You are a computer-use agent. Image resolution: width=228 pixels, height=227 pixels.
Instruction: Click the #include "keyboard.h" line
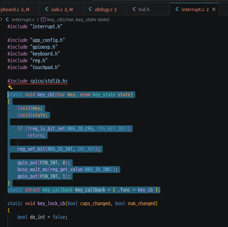pyautogui.click(x=34, y=54)
